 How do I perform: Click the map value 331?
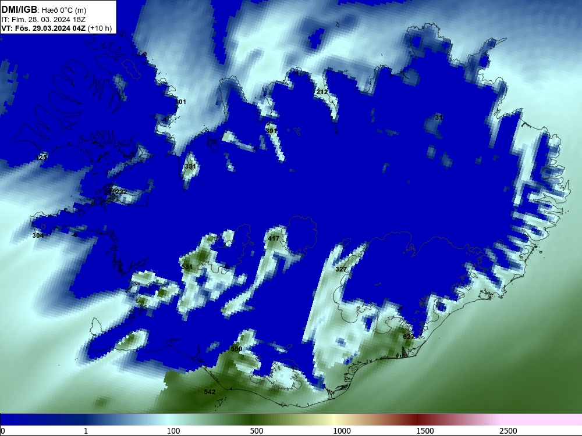click(190, 166)
